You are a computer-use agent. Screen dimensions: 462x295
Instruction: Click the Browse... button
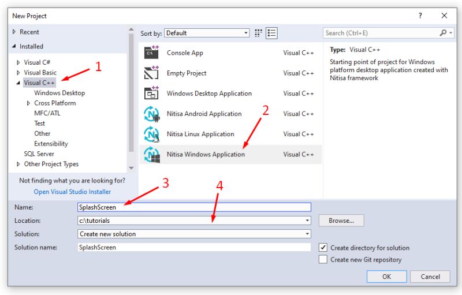pos(341,220)
